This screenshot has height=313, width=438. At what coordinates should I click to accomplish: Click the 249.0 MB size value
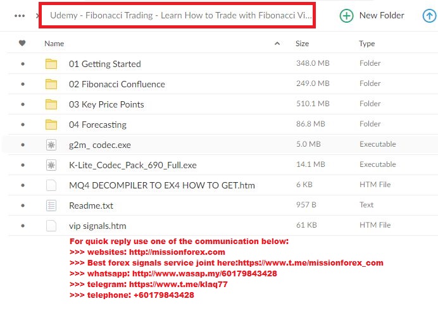pyautogui.click(x=313, y=83)
